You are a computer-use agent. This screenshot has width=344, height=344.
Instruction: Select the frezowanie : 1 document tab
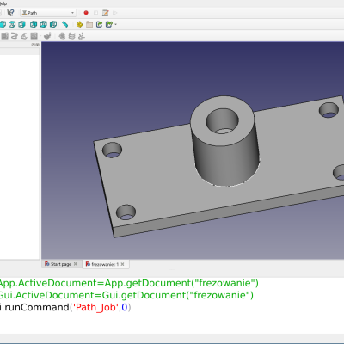pyautogui.click(x=102, y=264)
